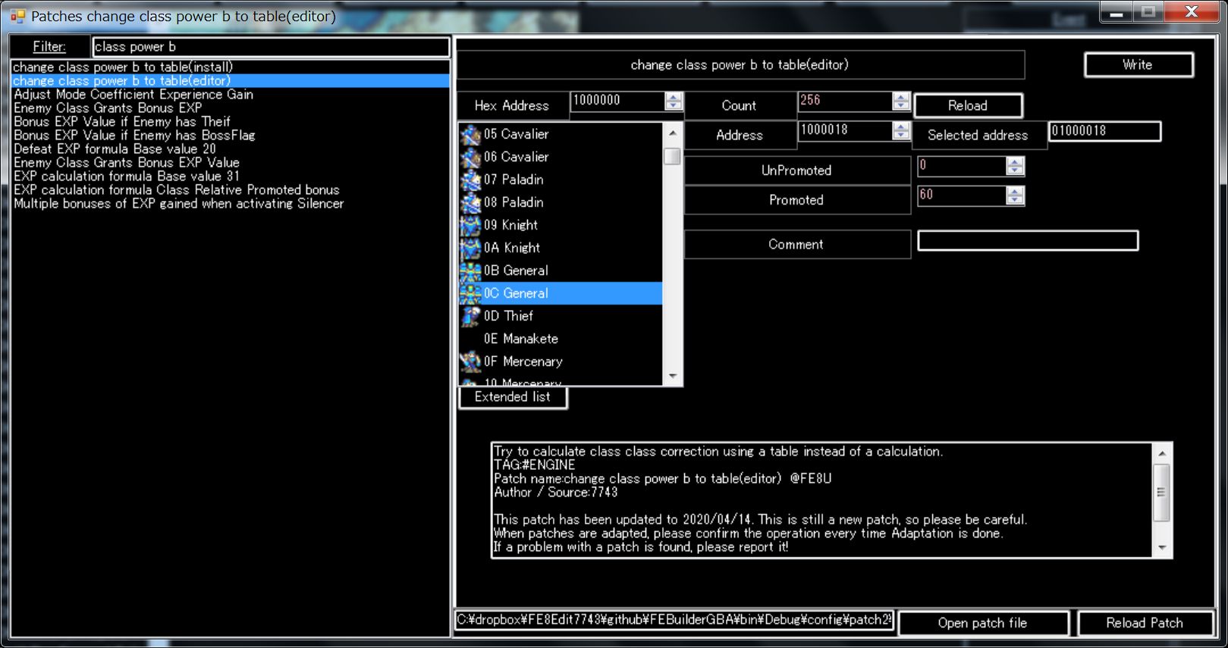Image resolution: width=1228 pixels, height=648 pixels.
Task: Select 'Defeat EXP formula Base value 20' patch
Action: (115, 149)
